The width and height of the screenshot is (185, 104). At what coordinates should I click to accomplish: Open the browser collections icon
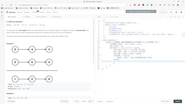tap(173, 5)
